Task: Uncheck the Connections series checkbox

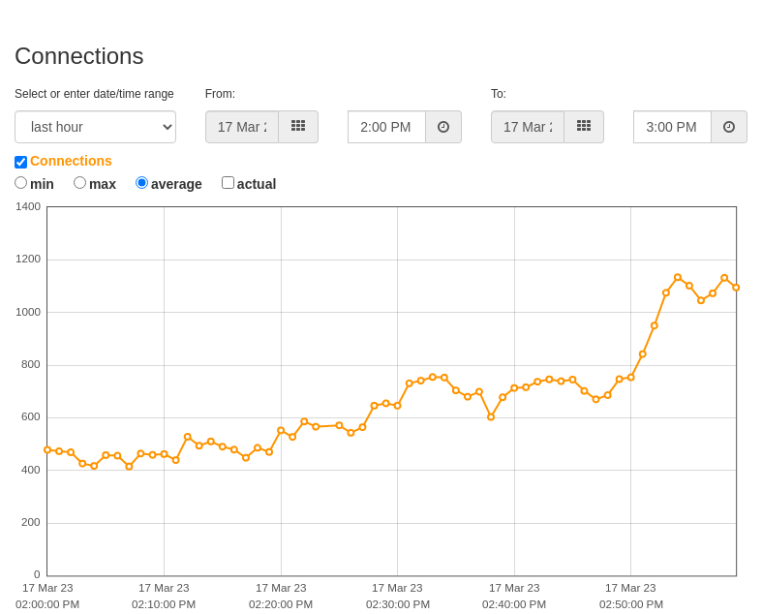Action: pos(21,162)
